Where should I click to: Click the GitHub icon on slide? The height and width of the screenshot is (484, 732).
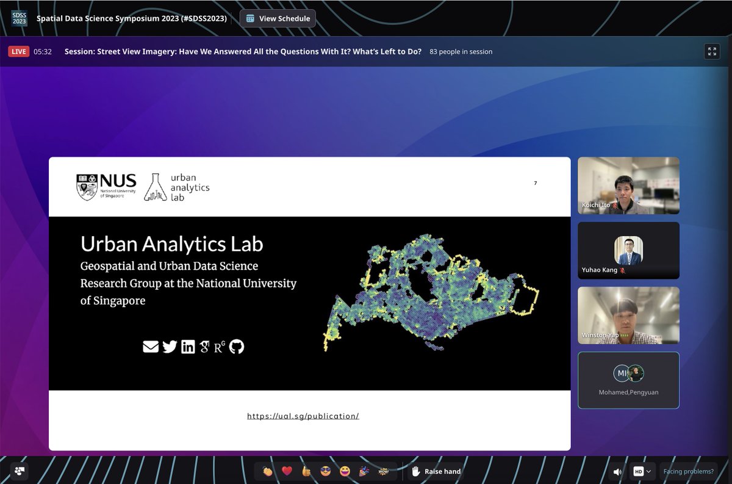click(x=237, y=347)
